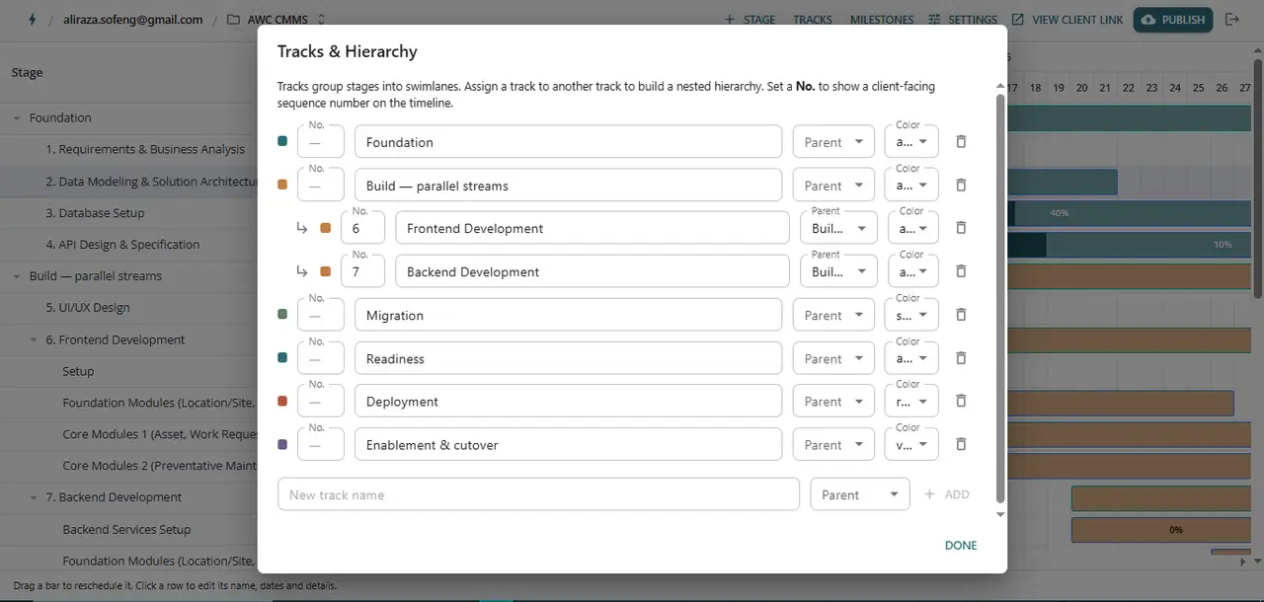Screen dimensions: 1264x602
Task: Delete the Frontend Development track
Action: coord(961,228)
